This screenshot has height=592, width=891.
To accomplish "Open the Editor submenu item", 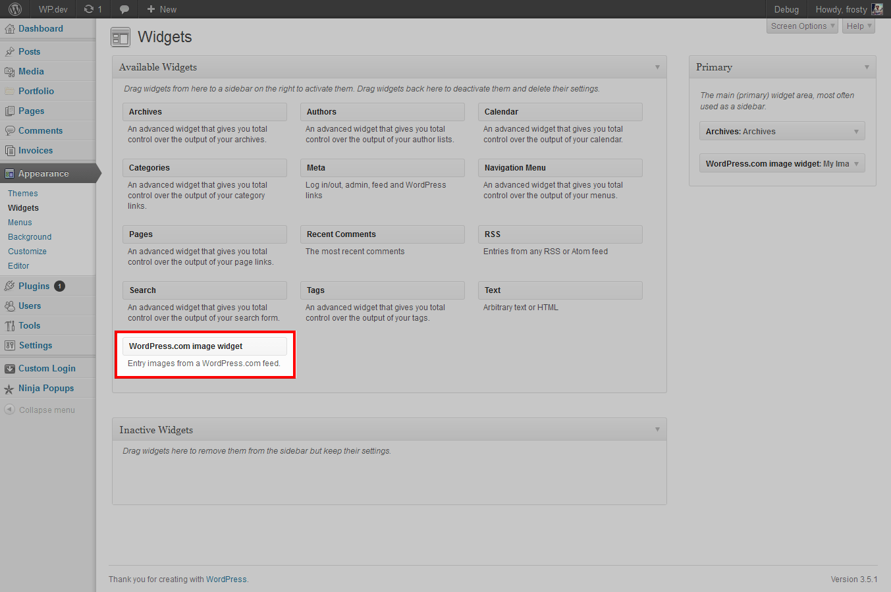I will tap(18, 266).
